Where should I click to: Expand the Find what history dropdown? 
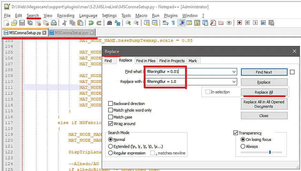point(234,72)
